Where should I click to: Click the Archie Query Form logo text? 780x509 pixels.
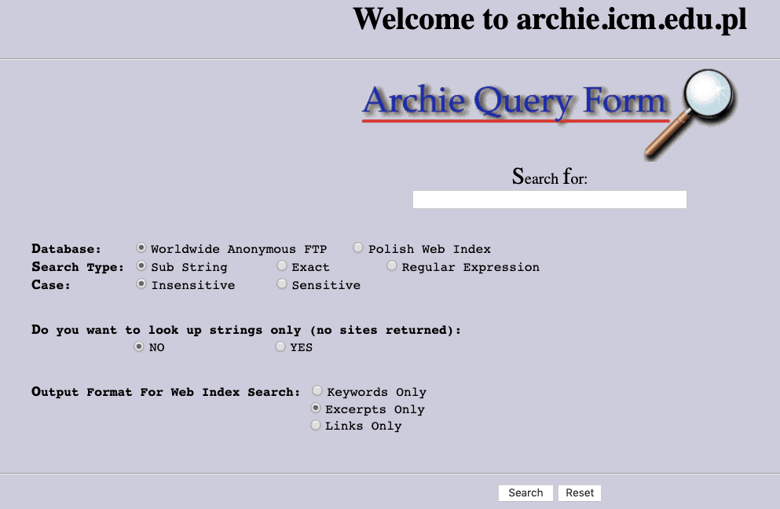coord(515,102)
